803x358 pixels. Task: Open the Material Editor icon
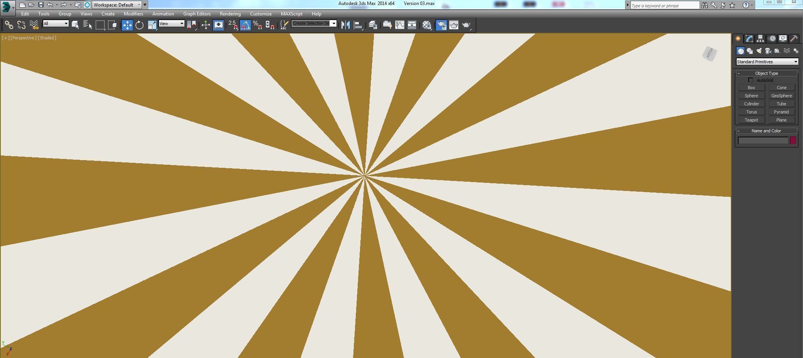coord(427,25)
